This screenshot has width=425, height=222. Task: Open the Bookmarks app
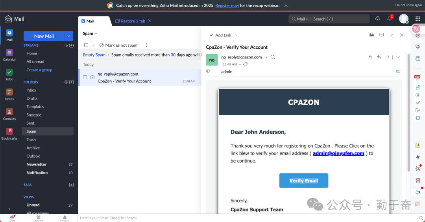pos(9,134)
